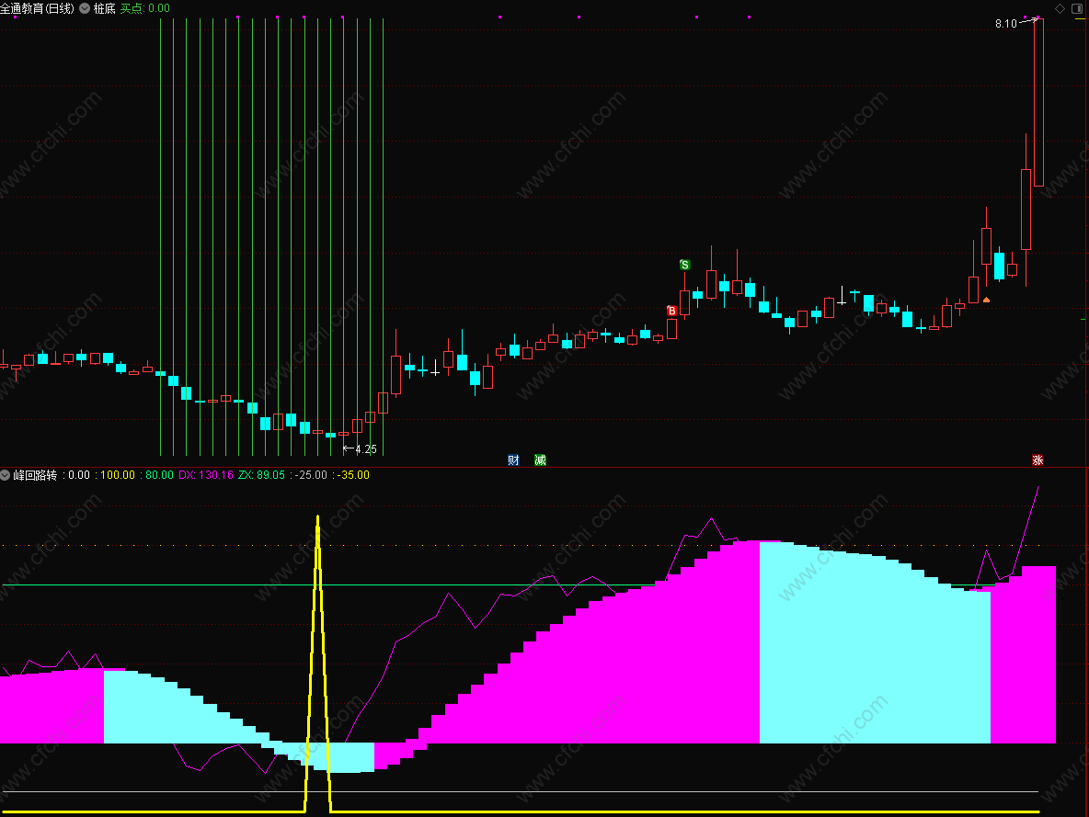Click the ZX: 89.05 value
This screenshot has width=1089, height=817.
[x=261, y=475]
